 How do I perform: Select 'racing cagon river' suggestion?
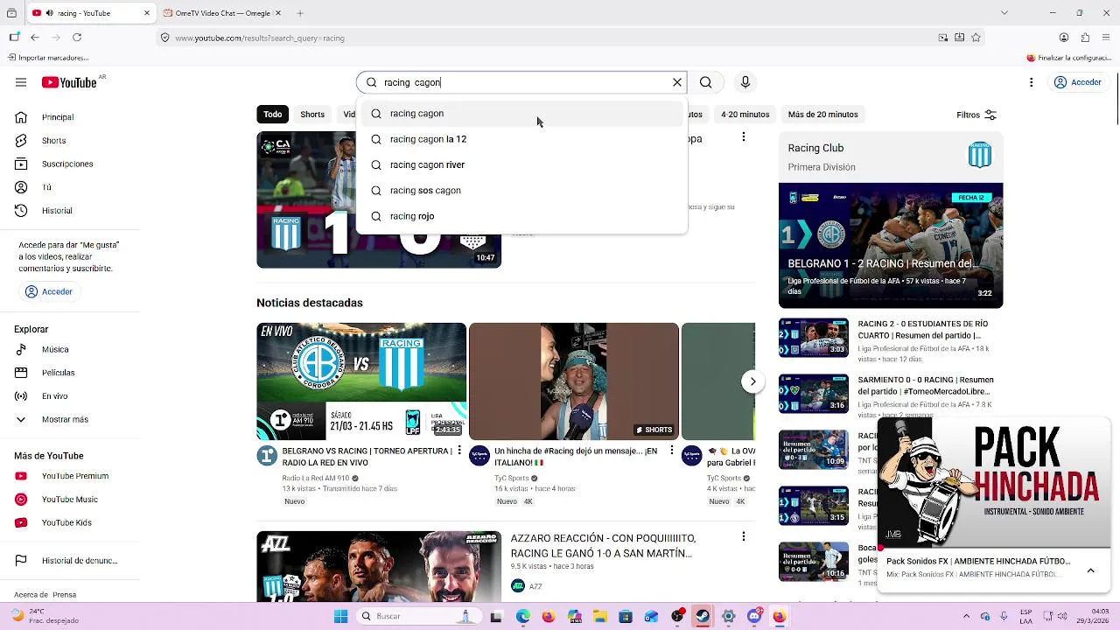[x=521, y=164]
